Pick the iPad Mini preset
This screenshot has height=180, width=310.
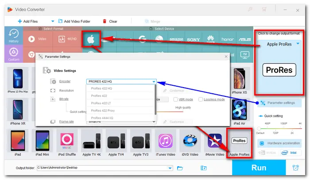pyautogui.click(x=43, y=143)
